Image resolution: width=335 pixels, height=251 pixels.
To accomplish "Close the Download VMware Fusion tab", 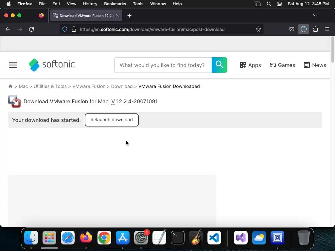I will click(117, 15).
